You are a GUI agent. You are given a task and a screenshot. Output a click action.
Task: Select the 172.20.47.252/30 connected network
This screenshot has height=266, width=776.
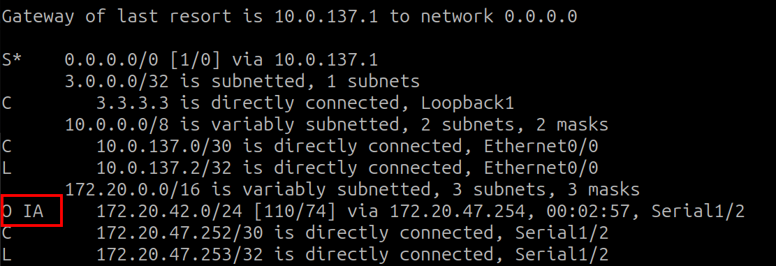coord(180,233)
